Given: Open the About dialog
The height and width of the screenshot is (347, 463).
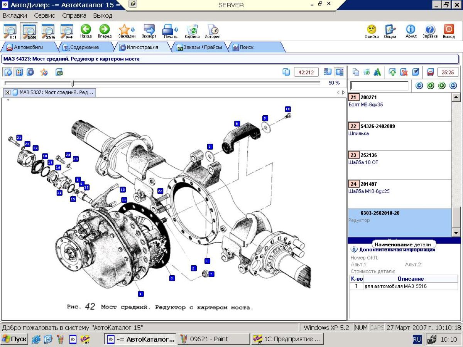Looking at the screenshot, I should [411, 32].
